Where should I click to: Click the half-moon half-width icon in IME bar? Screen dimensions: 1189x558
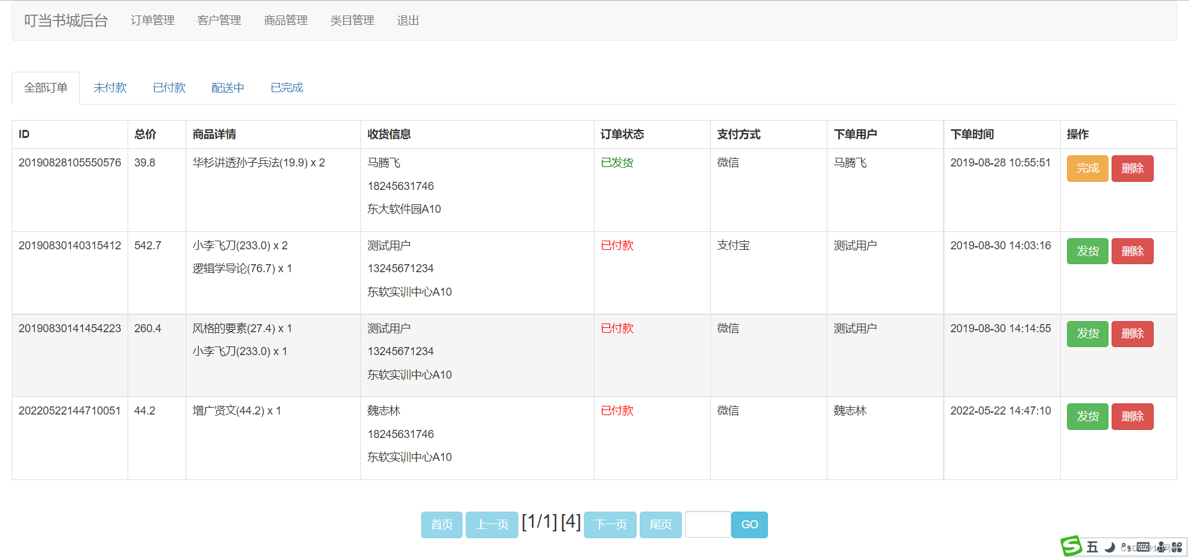1110,547
